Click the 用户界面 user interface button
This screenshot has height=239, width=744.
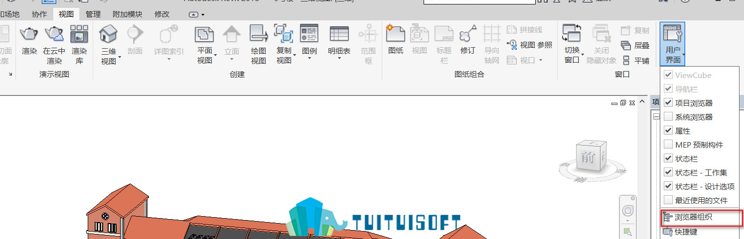tap(672, 44)
